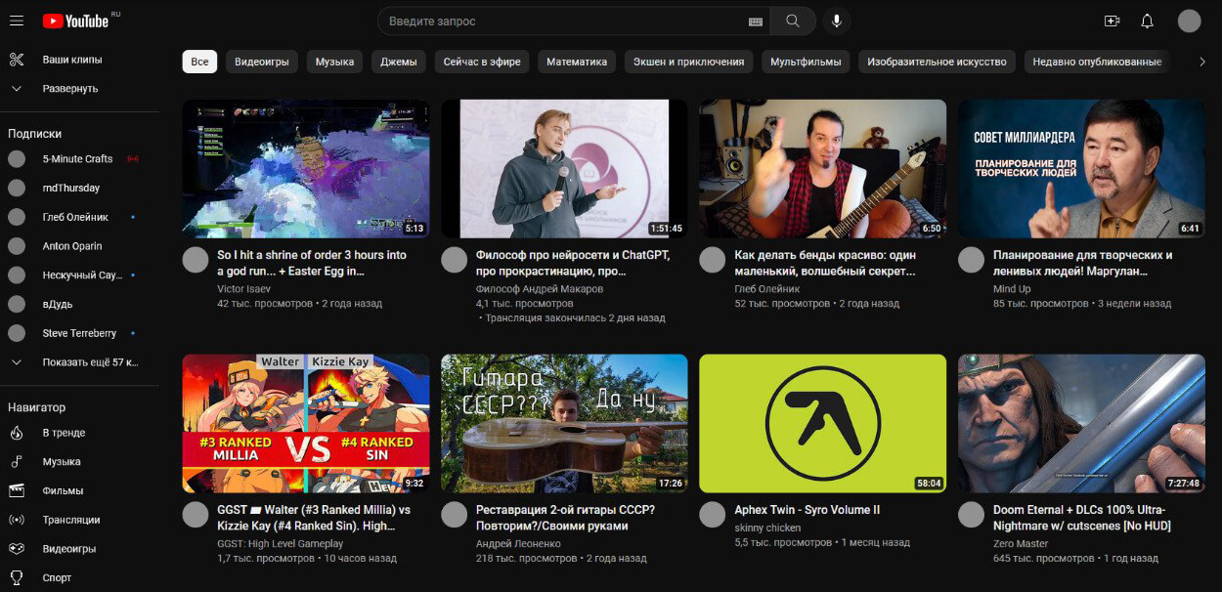The width and height of the screenshot is (1222, 592).
Task: Select the Видеоигры filter chip
Action: click(262, 62)
